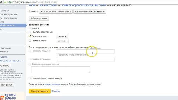Open the mail from other mailboxes sidebar item
The width and height of the screenshot is (178, 100).
8,18
